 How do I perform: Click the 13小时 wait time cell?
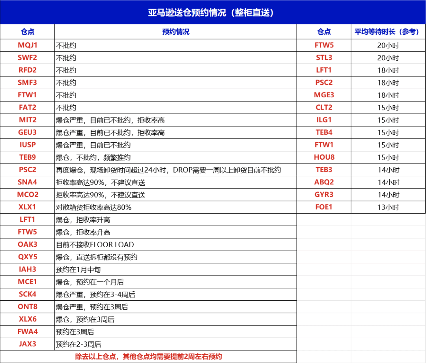[x=388, y=207]
